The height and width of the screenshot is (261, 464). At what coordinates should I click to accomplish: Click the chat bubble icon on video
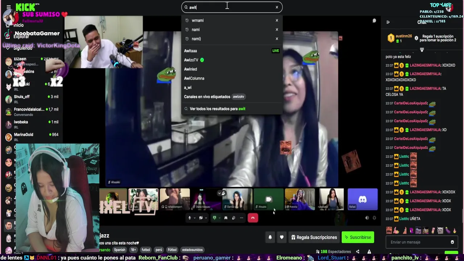(374, 21)
